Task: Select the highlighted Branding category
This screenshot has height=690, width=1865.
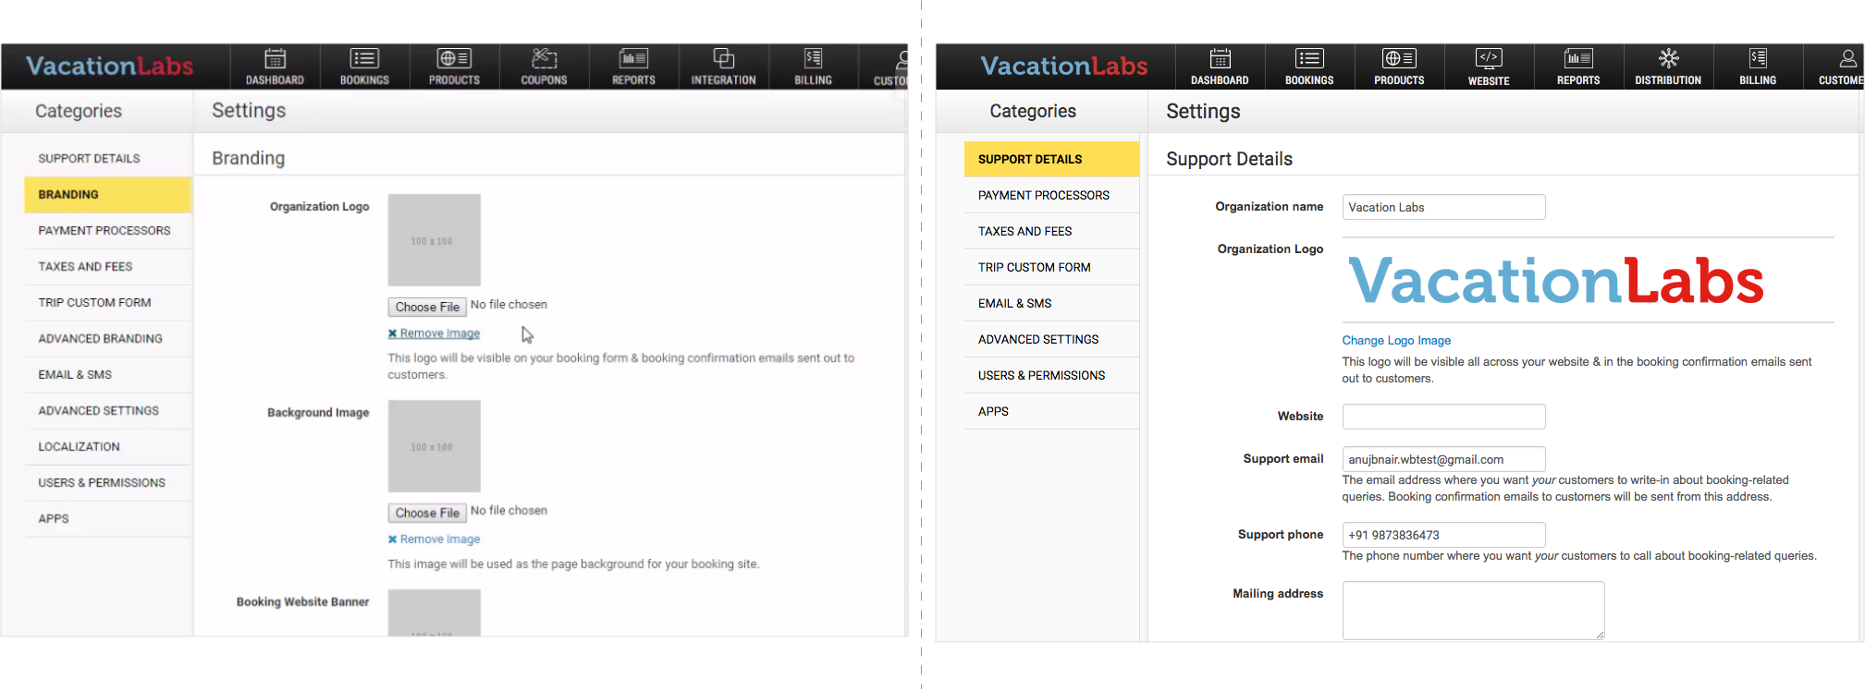Action: click(107, 195)
